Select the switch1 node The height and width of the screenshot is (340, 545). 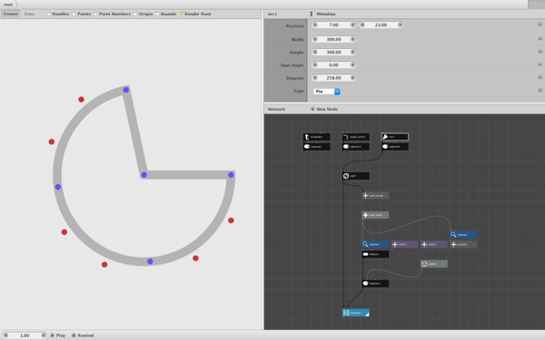434,264
